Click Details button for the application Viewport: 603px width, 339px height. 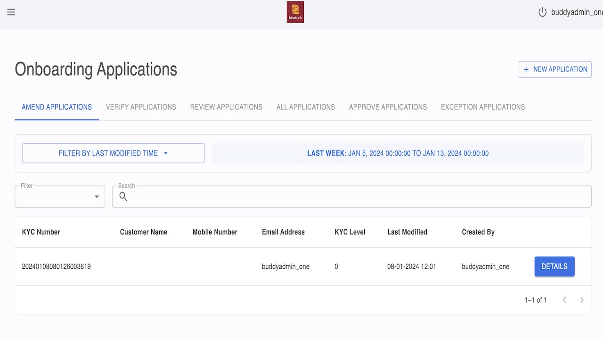(554, 266)
